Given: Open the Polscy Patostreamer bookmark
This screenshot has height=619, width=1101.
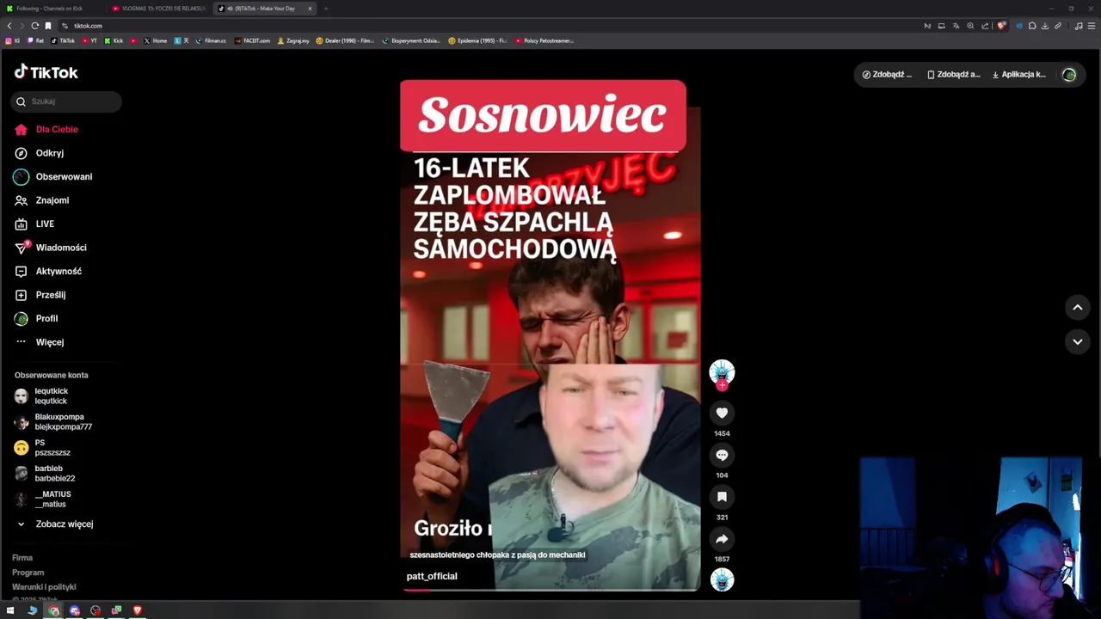Looking at the screenshot, I should tap(544, 40).
